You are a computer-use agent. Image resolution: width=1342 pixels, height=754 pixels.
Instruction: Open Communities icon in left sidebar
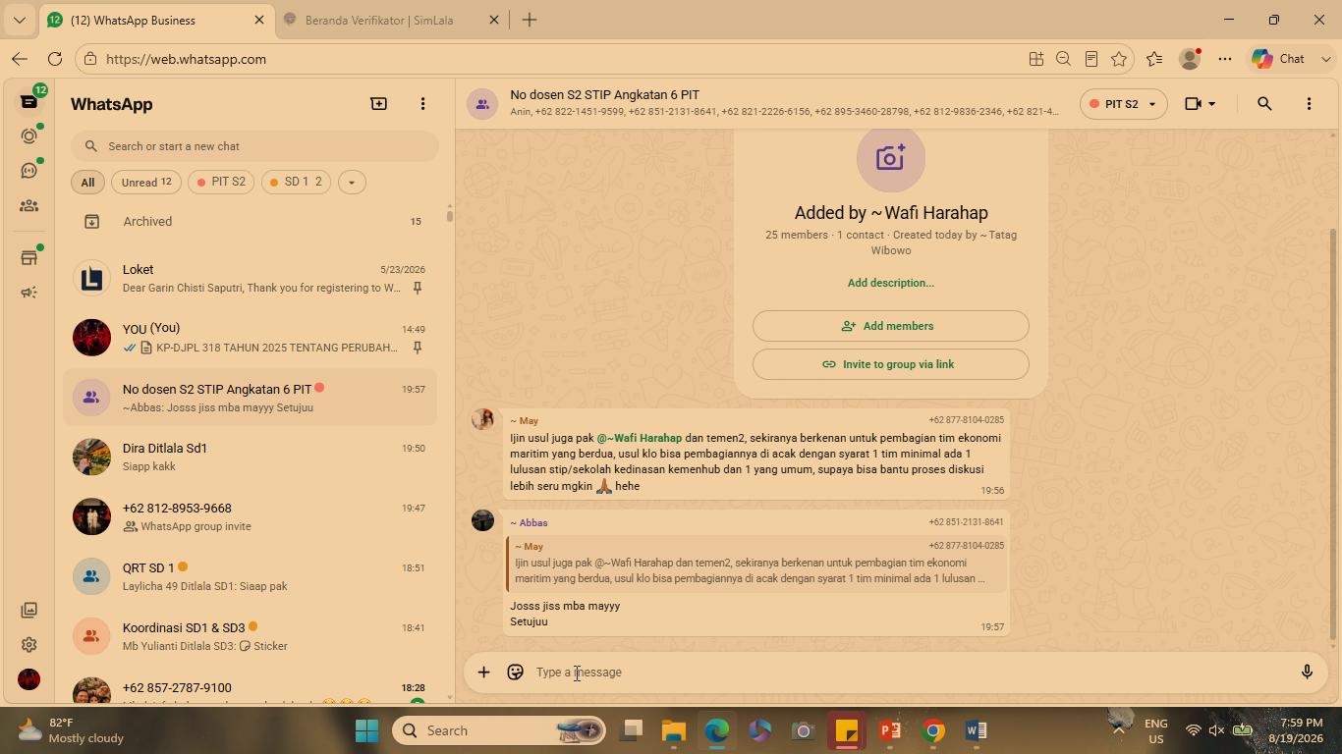(x=29, y=205)
